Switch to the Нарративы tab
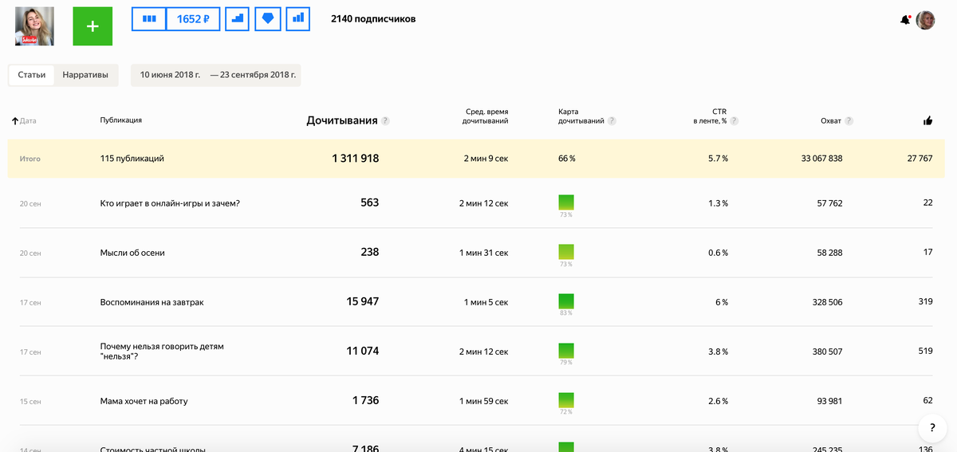Screen dimensions: 957x452 85,75
